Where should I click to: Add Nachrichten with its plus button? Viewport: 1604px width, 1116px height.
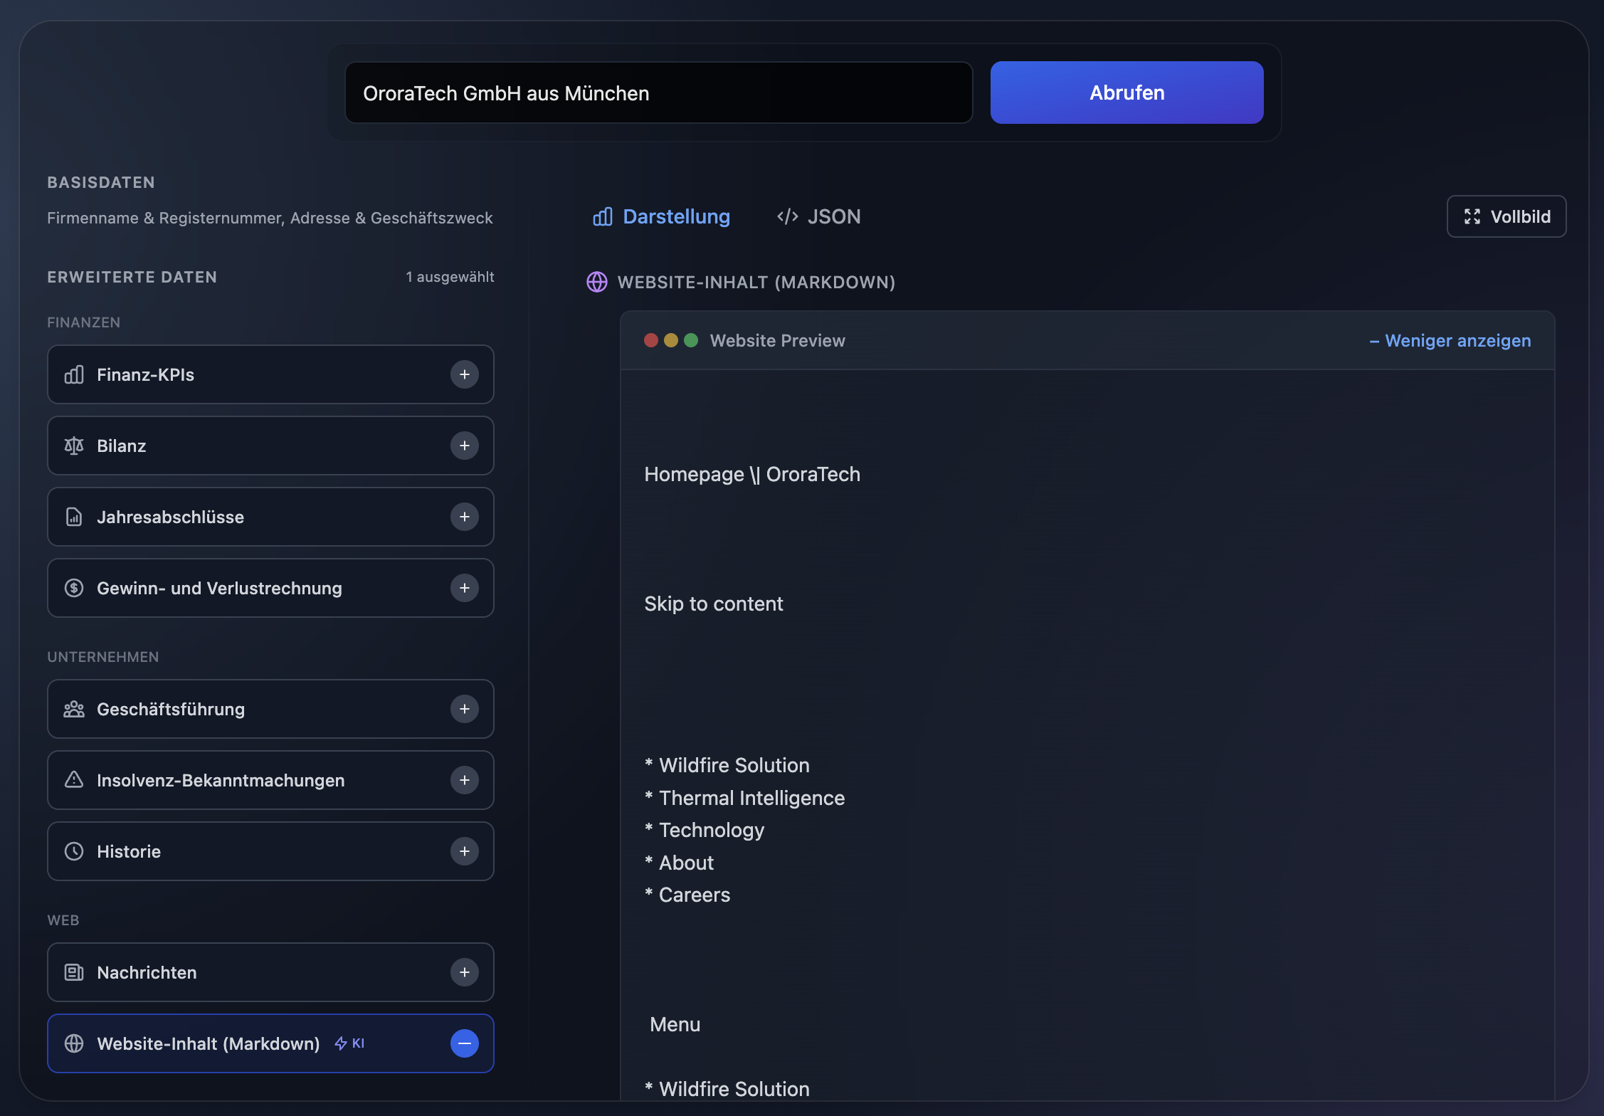pyautogui.click(x=465, y=972)
